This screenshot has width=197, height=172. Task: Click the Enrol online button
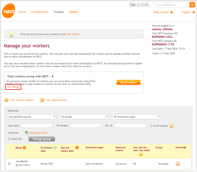coord(128,82)
